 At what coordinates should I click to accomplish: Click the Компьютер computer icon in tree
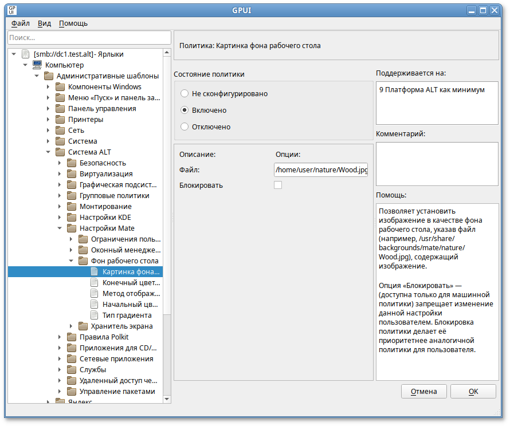click(37, 65)
